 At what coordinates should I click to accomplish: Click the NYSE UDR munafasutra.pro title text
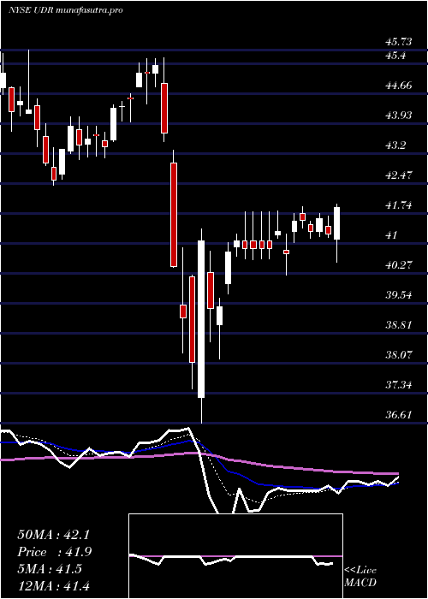tap(65, 10)
